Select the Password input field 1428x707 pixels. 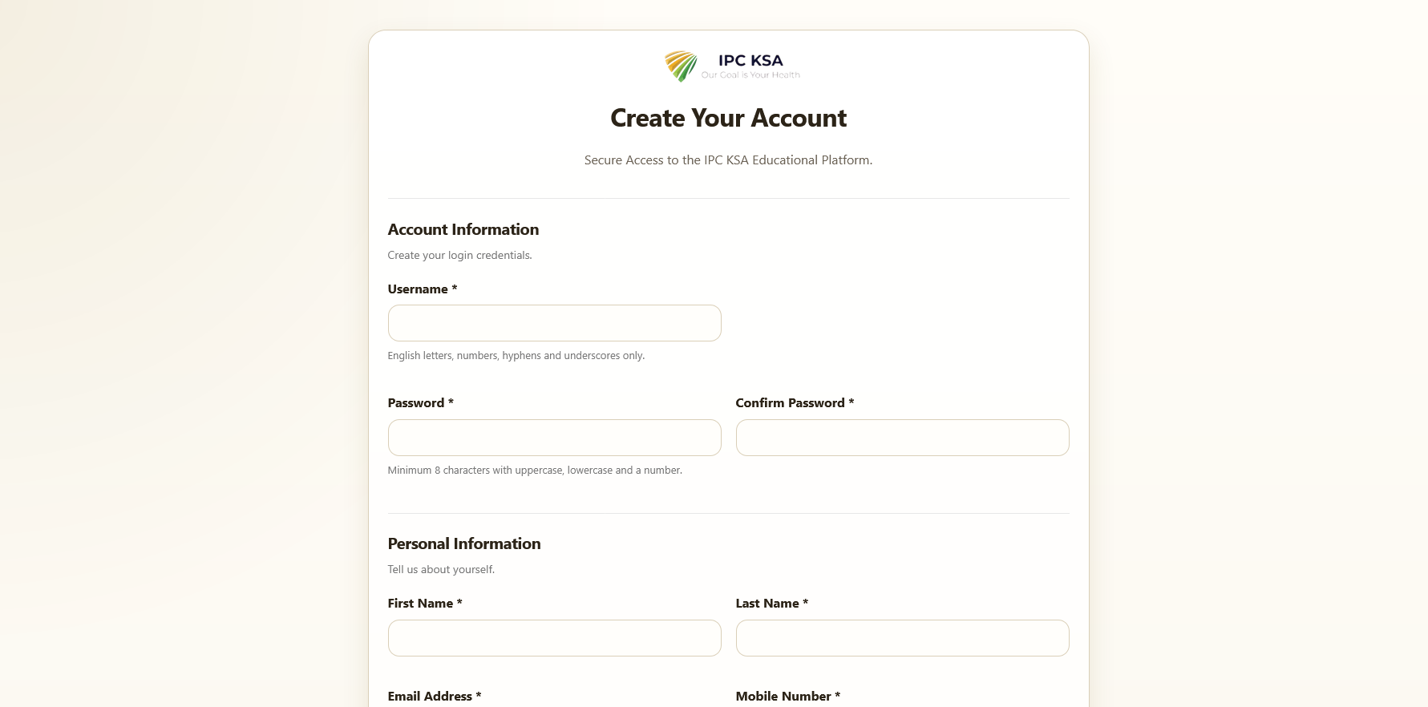[x=554, y=438]
